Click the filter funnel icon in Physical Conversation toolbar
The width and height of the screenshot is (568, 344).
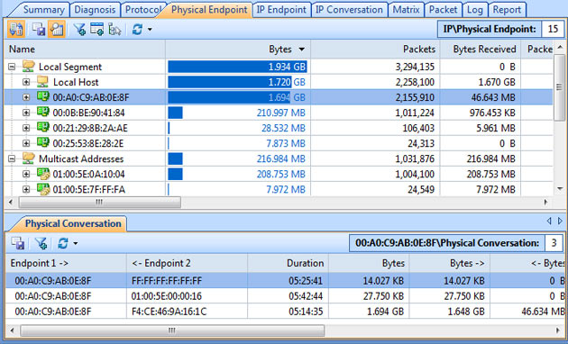41,243
